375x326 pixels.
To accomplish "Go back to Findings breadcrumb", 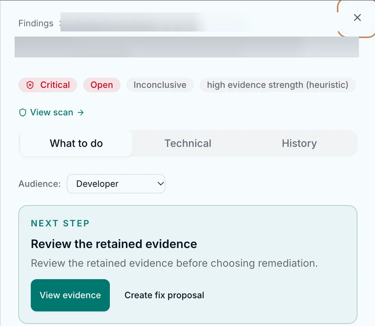I will click(x=36, y=23).
